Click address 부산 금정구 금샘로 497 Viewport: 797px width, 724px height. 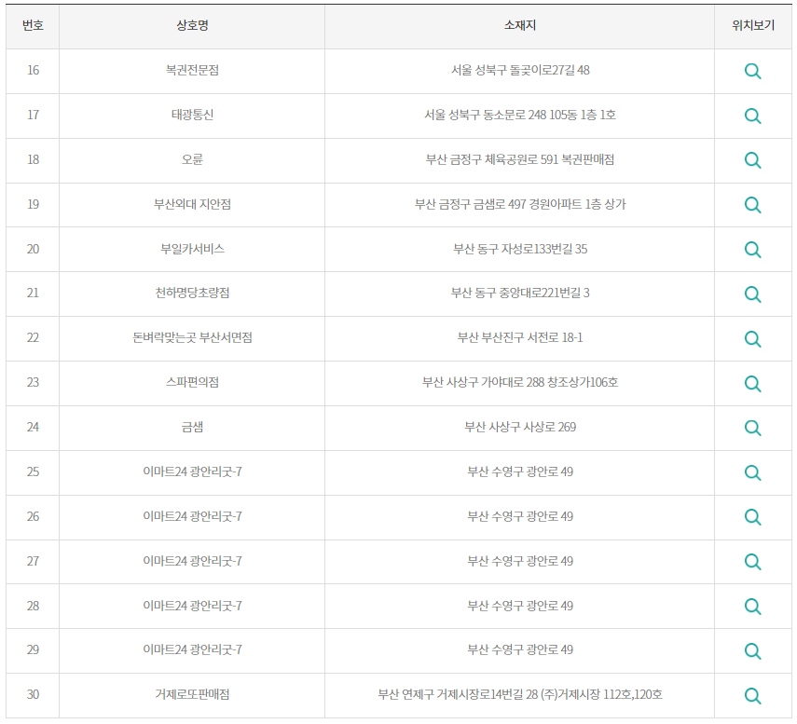tap(520, 204)
